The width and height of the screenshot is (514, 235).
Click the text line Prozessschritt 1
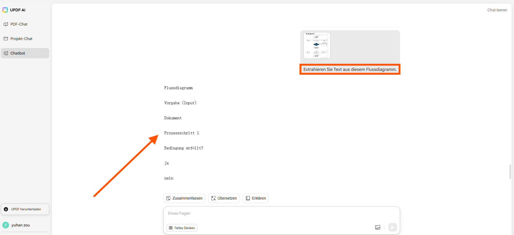click(181, 133)
